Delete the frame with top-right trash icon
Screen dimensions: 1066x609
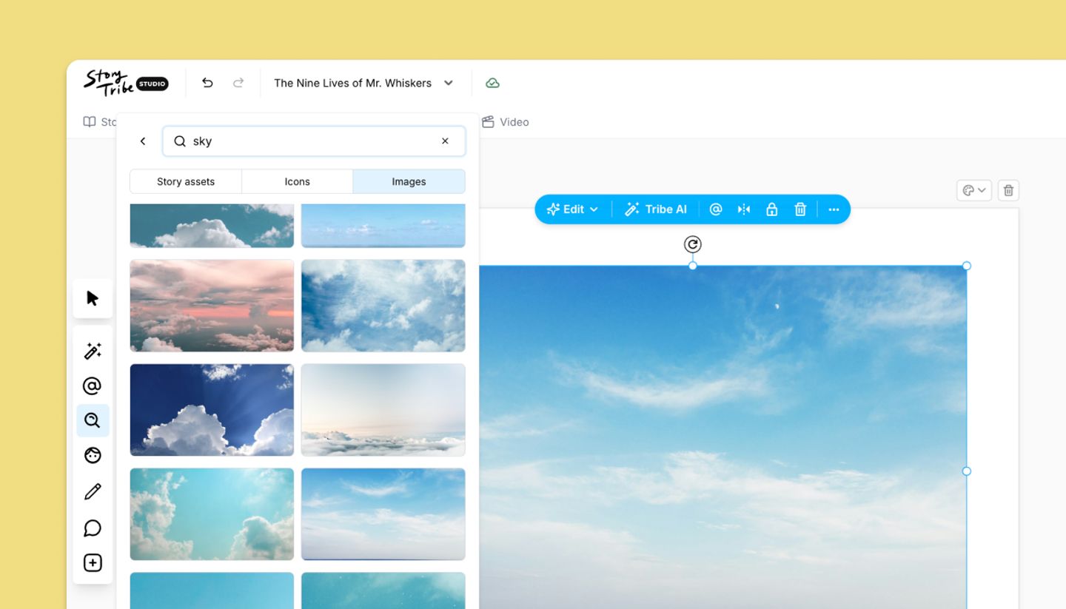pyautogui.click(x=1008, y=190)
